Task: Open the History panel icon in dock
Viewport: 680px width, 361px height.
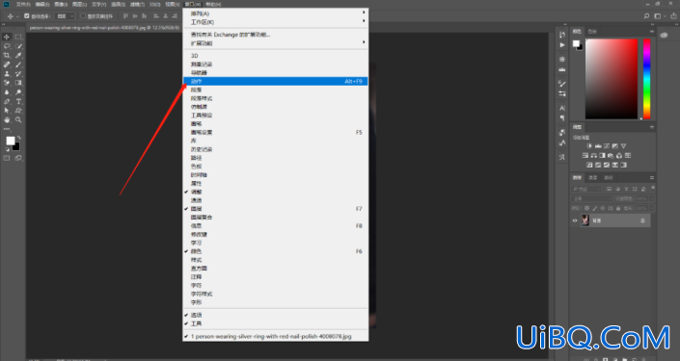Action: (x=562, y=35)
